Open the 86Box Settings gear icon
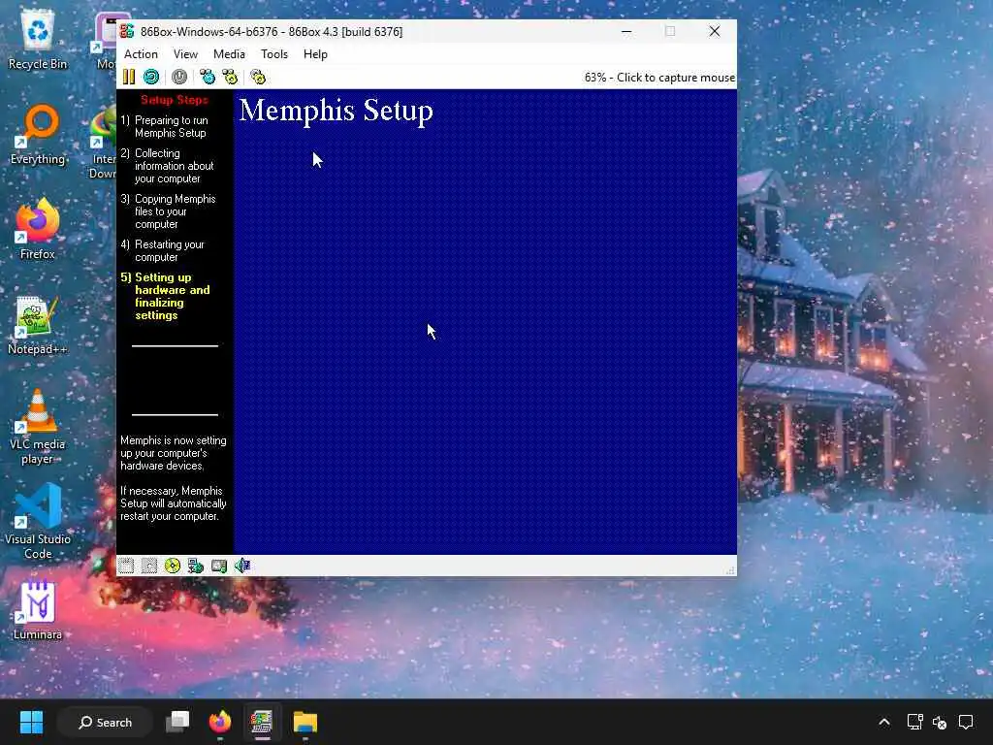The width and height of the screenshot is (993, 745). (x=258, y=78)
